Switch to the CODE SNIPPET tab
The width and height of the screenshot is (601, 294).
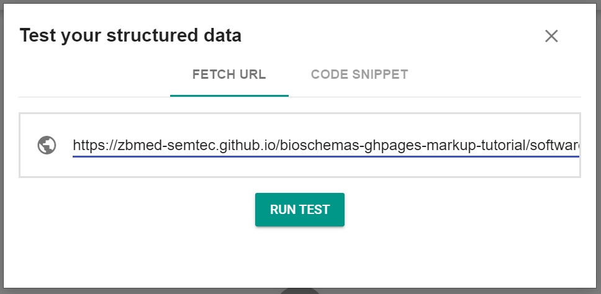pos(359,75)
